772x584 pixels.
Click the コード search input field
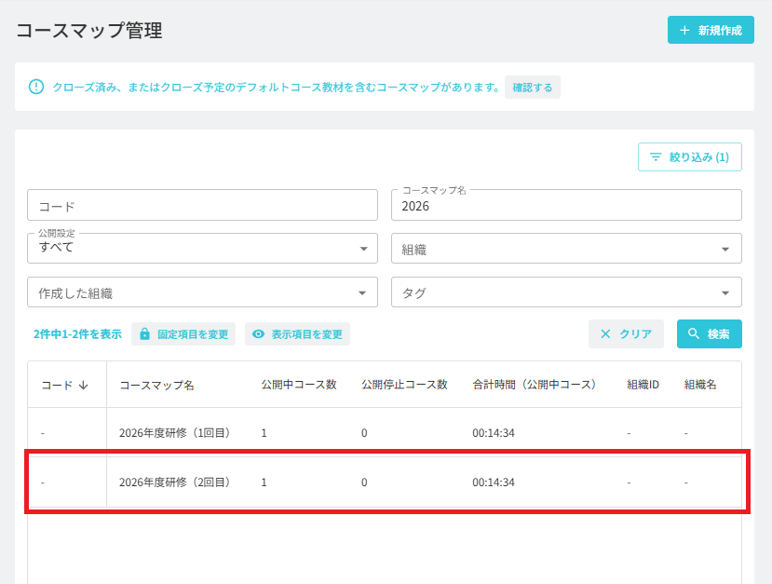[202, 205]
